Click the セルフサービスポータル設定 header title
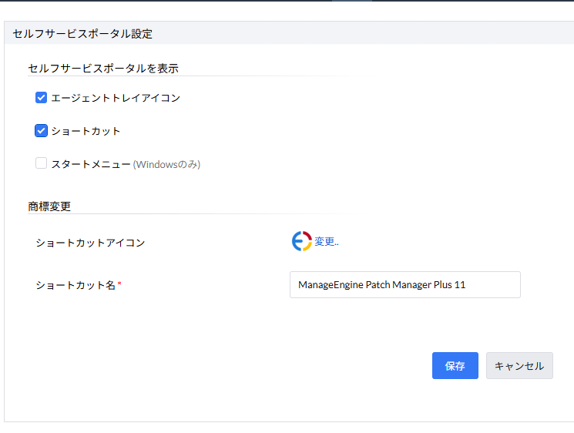This screenshot has width=574, height=433. click(82, 33)
